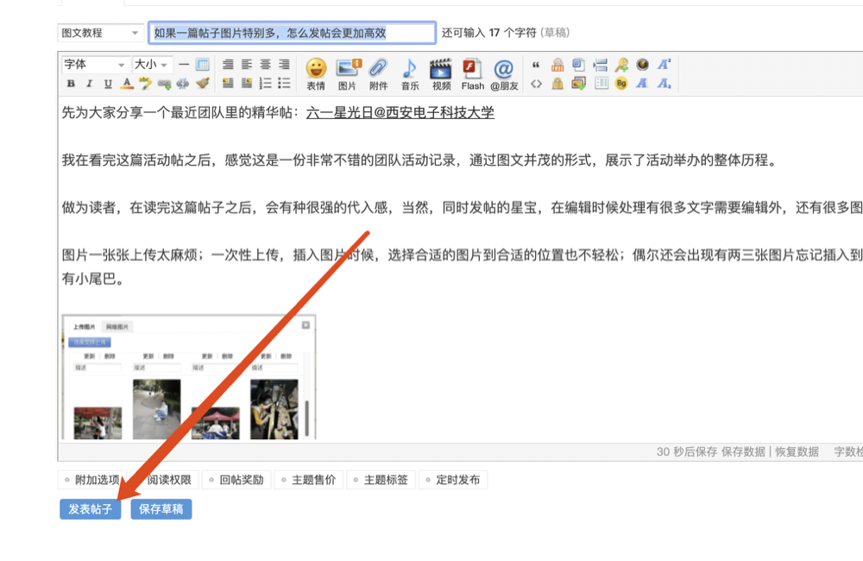Open the font color picker
The height and width of the screenshot is (561, 863).
(127, 84)
